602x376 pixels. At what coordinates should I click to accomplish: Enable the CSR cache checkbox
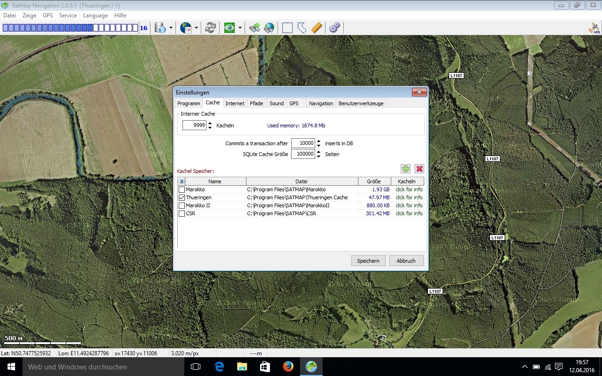click(182, 213)
